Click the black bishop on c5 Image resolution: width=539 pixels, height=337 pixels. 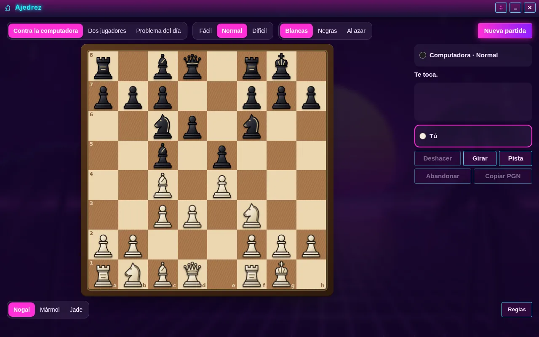pos(163,155)
